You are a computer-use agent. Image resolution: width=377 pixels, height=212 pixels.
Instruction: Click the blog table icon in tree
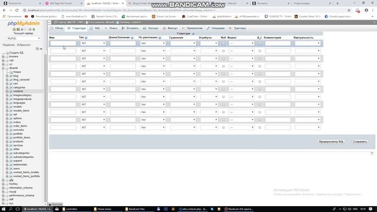pyautogui.click(x=11, y=76)
